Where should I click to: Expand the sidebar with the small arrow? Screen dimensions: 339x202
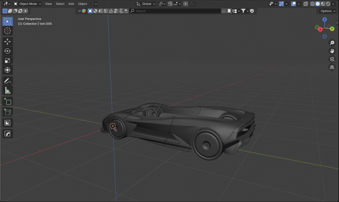[x=337, y=23]
